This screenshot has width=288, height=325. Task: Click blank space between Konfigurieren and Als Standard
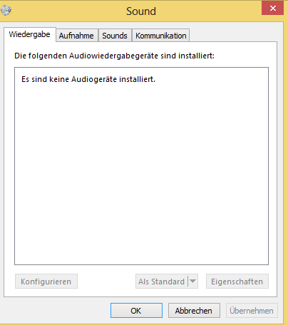pos(106,282)
